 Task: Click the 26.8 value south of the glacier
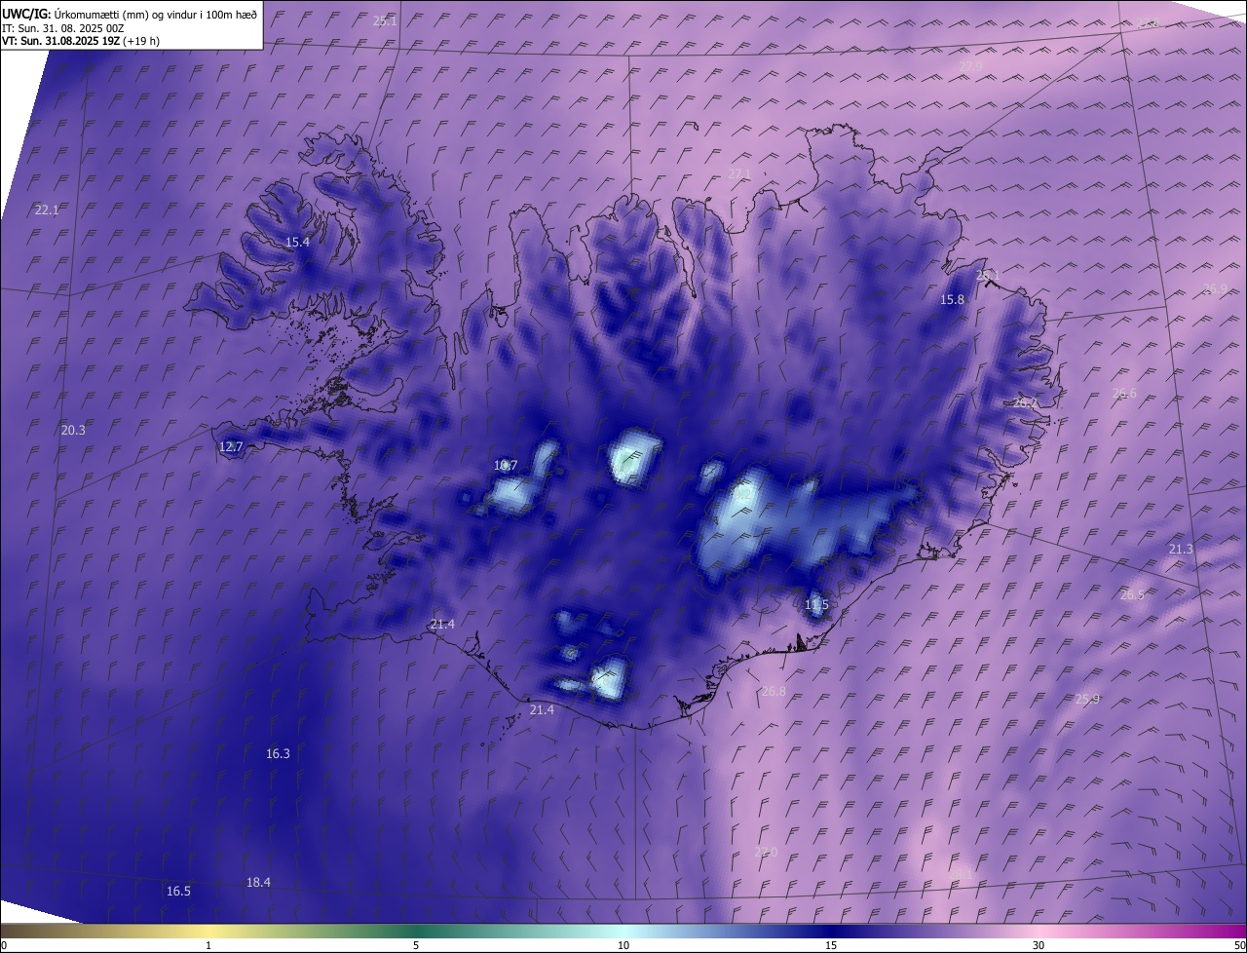[x=774, y=691]
